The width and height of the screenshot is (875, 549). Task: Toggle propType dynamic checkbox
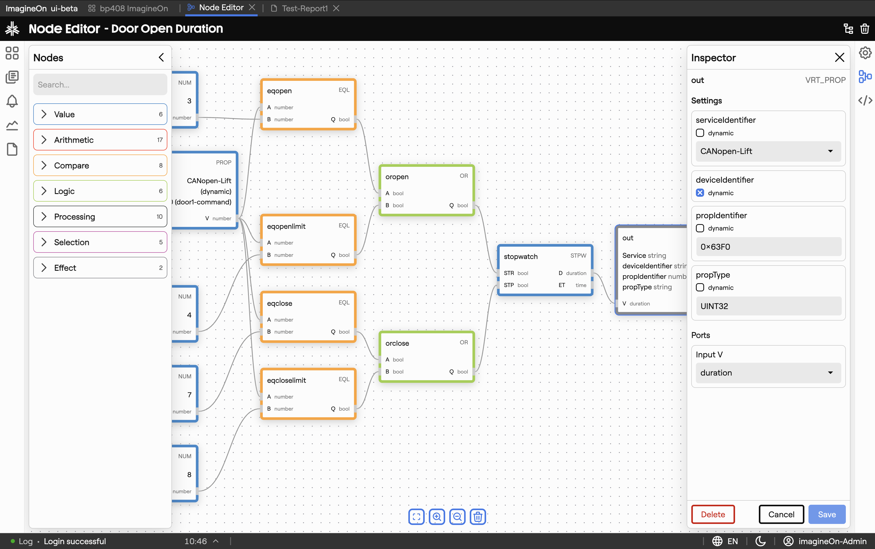pyautogui.click(x=700, y=287)
